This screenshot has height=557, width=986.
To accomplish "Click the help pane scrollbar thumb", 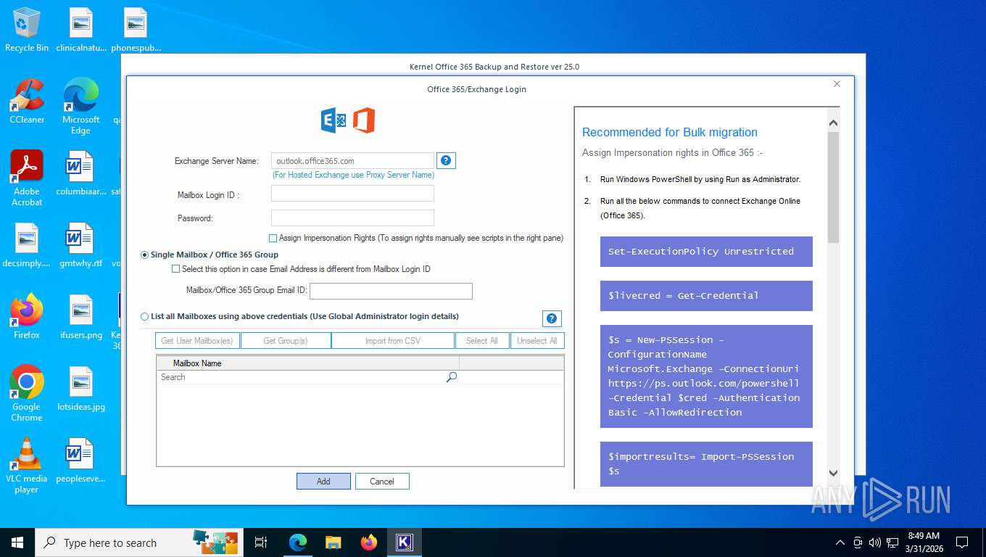I will [833, 187].
